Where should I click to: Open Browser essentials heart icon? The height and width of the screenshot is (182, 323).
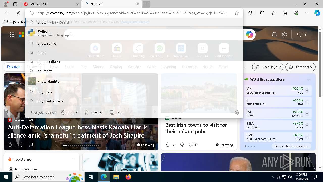pyautogui.click(x=296, y=13)
